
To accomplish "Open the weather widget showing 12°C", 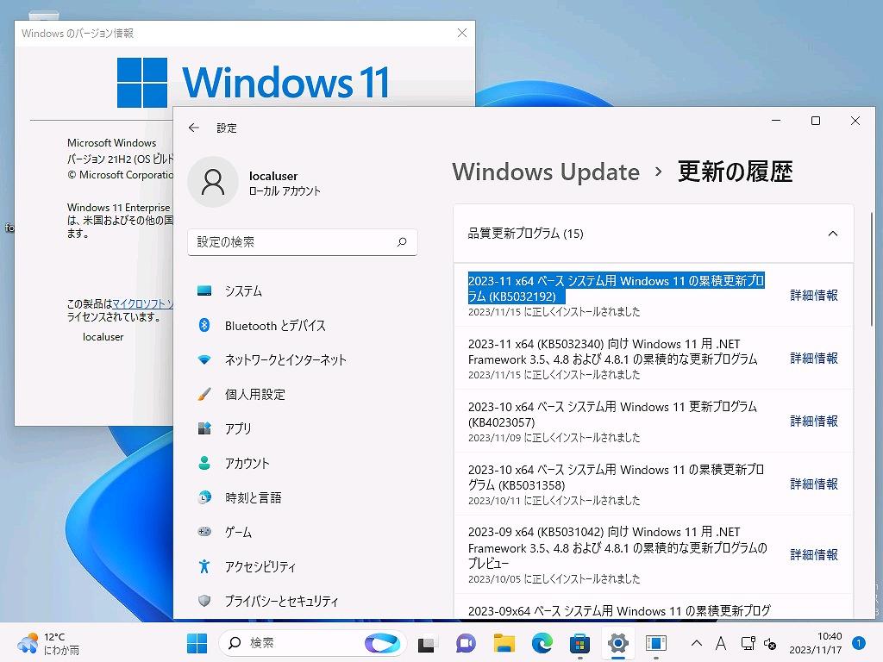I will (x=49, y=643).
